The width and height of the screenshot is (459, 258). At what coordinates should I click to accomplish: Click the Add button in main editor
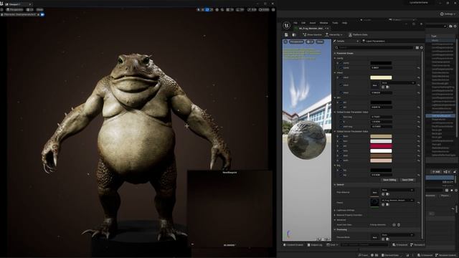click(x=435, y=172)
